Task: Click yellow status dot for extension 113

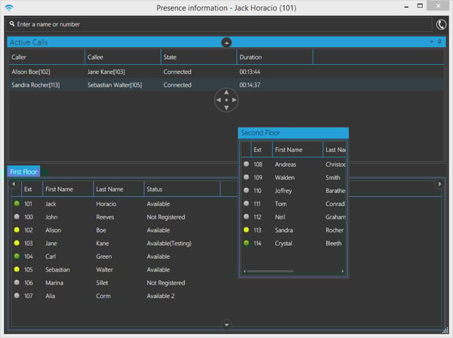Action: (x=246, y=230)
